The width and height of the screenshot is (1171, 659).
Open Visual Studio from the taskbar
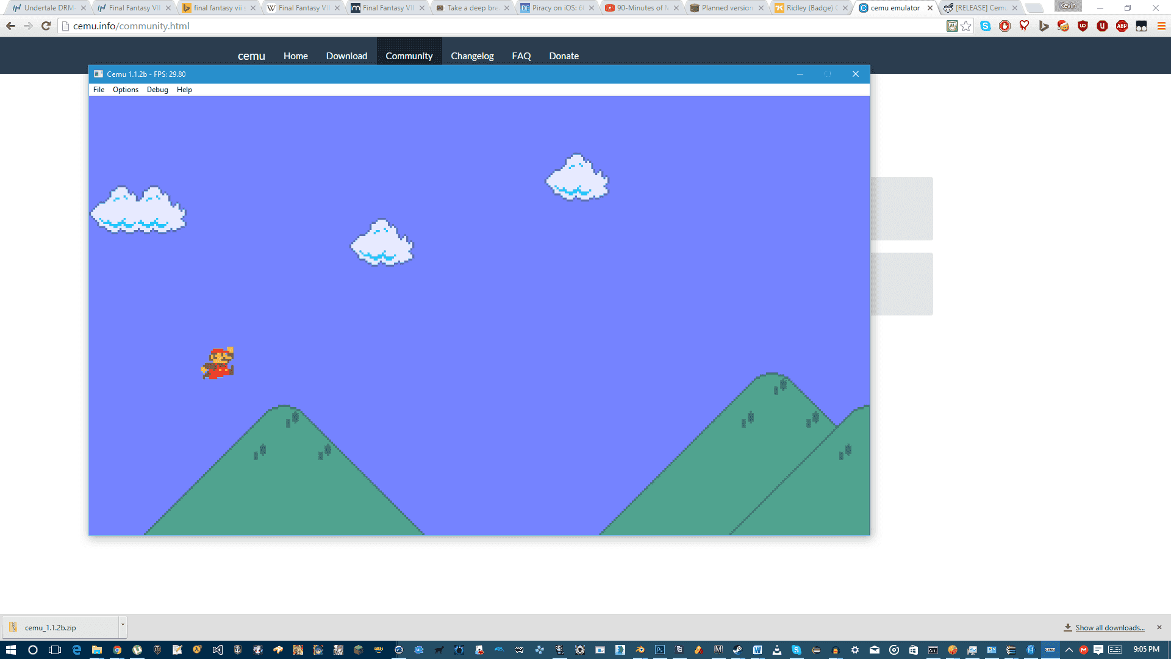(x=218, y=650)
